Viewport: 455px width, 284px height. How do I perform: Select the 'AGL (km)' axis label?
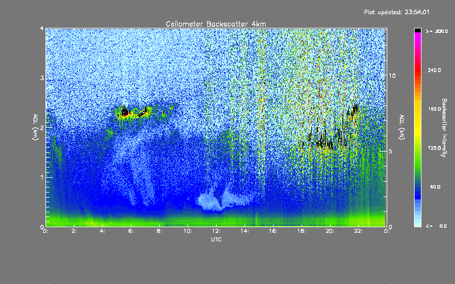(35, 127)
